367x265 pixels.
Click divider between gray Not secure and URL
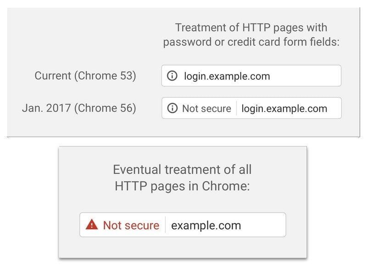236,108
